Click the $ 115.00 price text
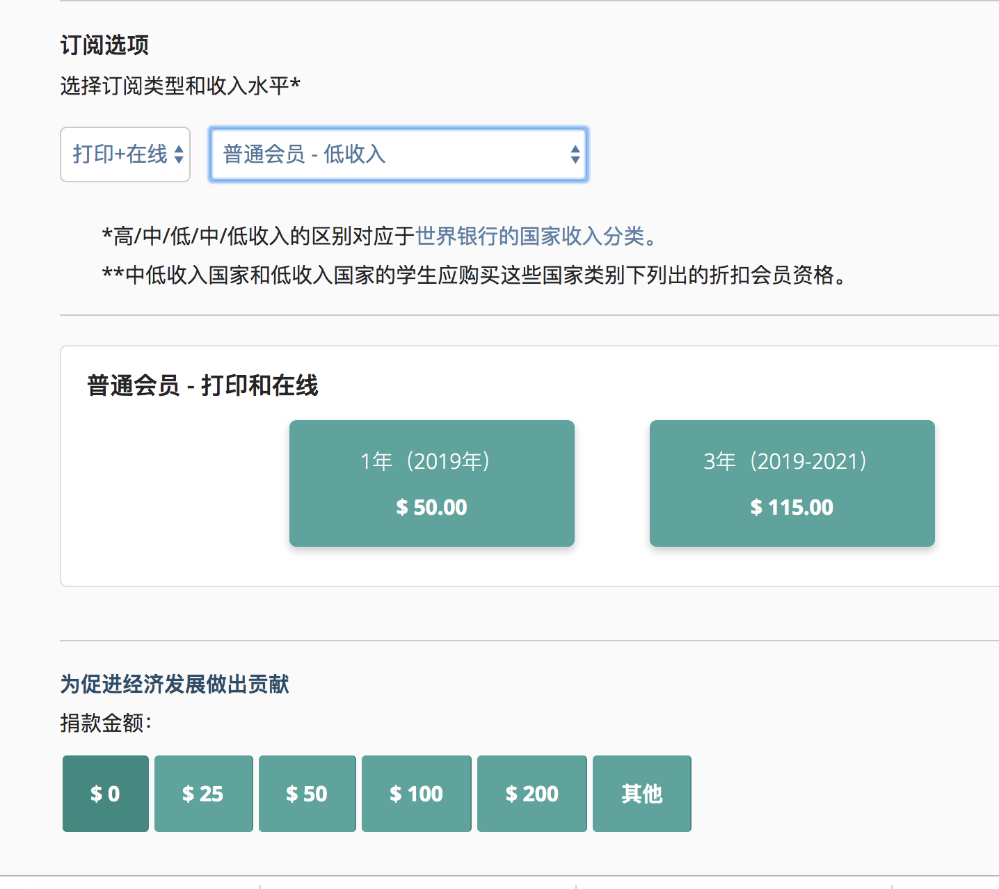The image size is (999, 889). [792, 508]
